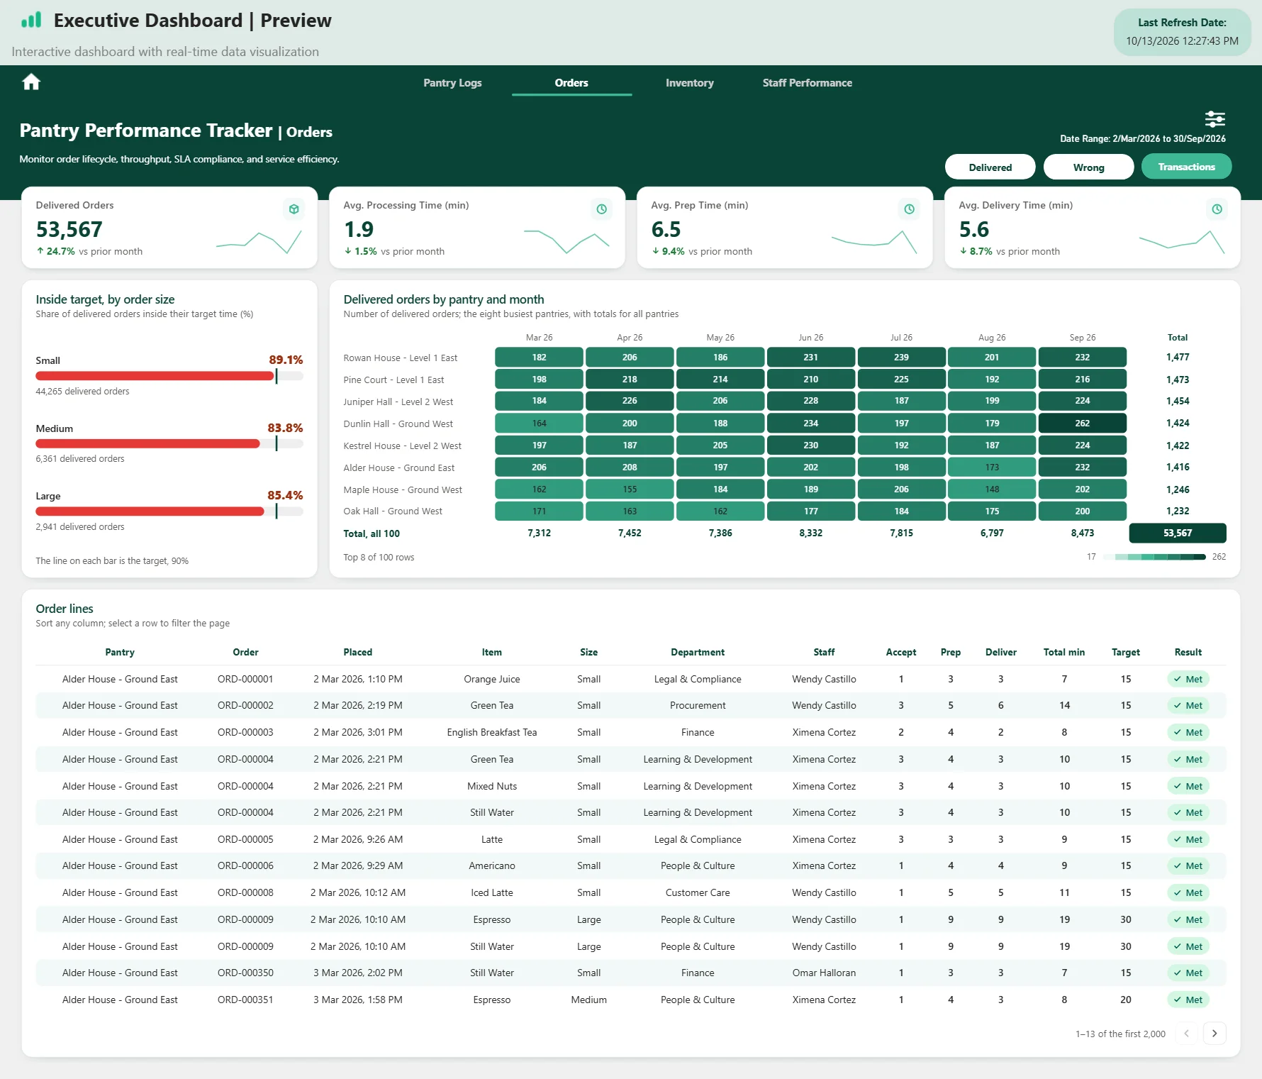Screen dimensions: 1262x1079
Task: Sort order lines by Placed column
Action: 358,653
